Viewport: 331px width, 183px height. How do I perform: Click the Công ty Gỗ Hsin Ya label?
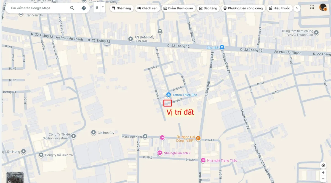pyautogui.click(x=59, y=155)
